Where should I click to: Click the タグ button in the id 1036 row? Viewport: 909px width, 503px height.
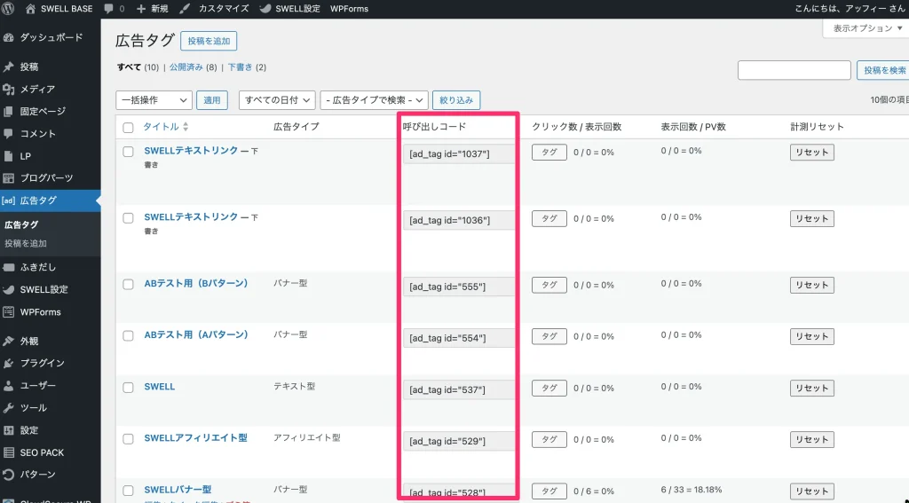click(x=549, y=218)
